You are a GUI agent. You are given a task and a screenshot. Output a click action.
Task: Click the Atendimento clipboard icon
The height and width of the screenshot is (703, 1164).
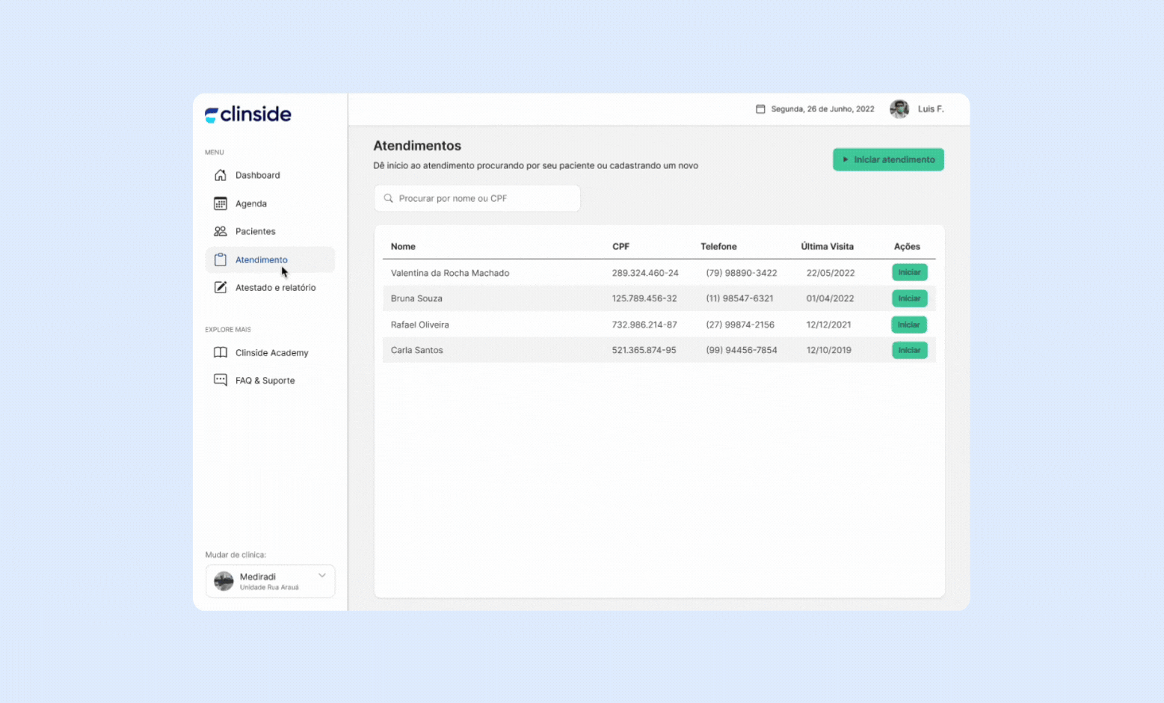pyautogui.click(x=220, y=260)
